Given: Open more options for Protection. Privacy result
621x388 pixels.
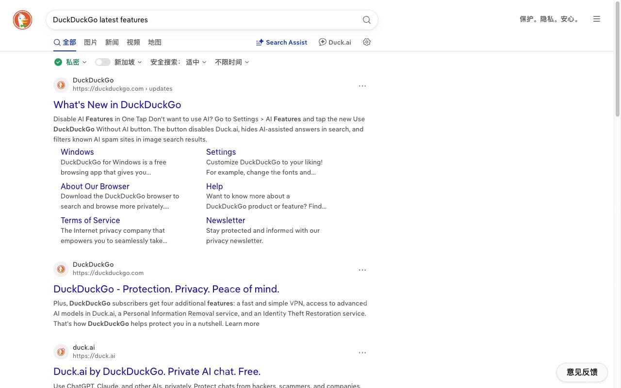Looking at the screenshot, I should (x=362, y=270).
